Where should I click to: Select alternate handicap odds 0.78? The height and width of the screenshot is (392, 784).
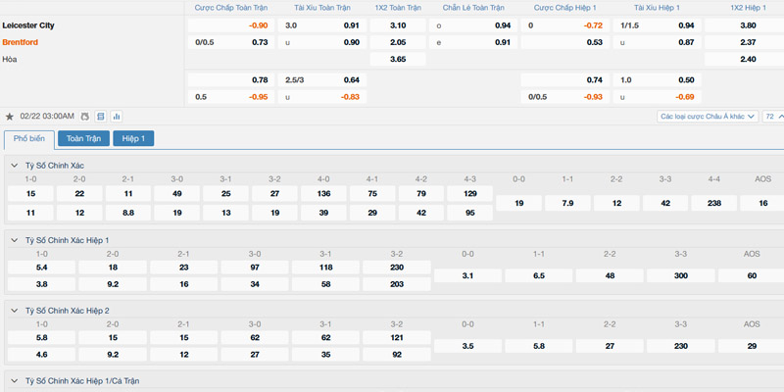tap(231, 80)
